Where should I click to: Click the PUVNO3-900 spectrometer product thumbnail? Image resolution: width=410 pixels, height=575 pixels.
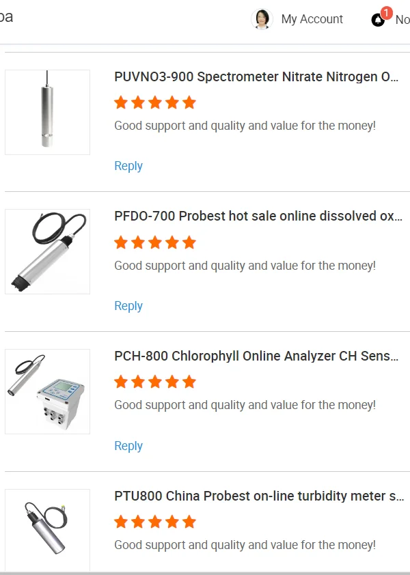[x=47, y=112]
